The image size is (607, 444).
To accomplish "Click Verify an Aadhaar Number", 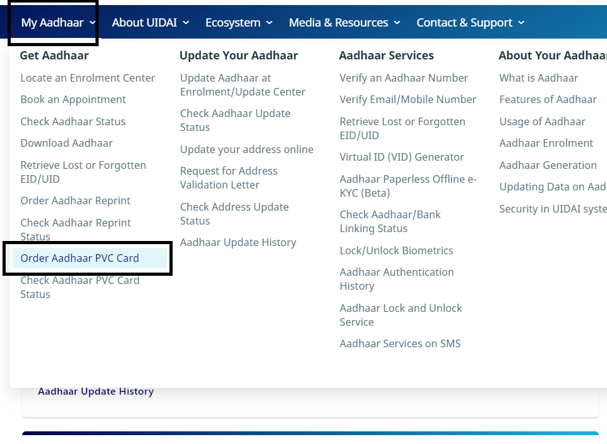I will tap(403, 78).
